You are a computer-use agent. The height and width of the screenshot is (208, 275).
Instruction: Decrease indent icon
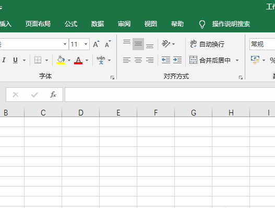[x=166, y=60]
